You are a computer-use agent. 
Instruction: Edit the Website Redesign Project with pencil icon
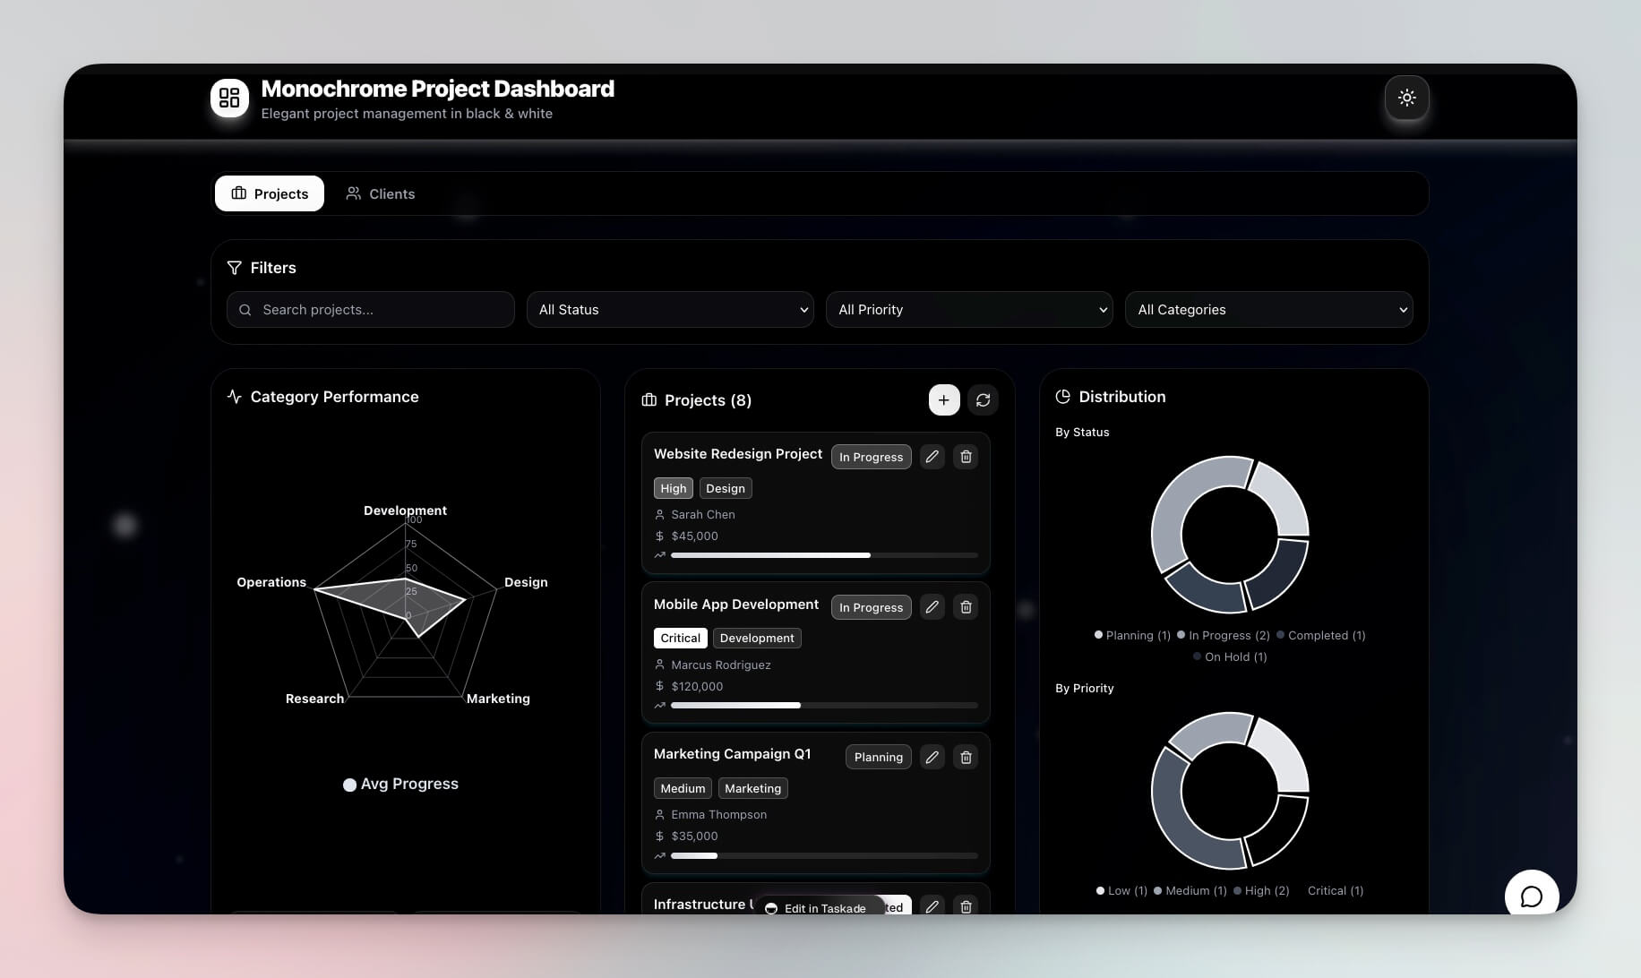coord(932,457)
